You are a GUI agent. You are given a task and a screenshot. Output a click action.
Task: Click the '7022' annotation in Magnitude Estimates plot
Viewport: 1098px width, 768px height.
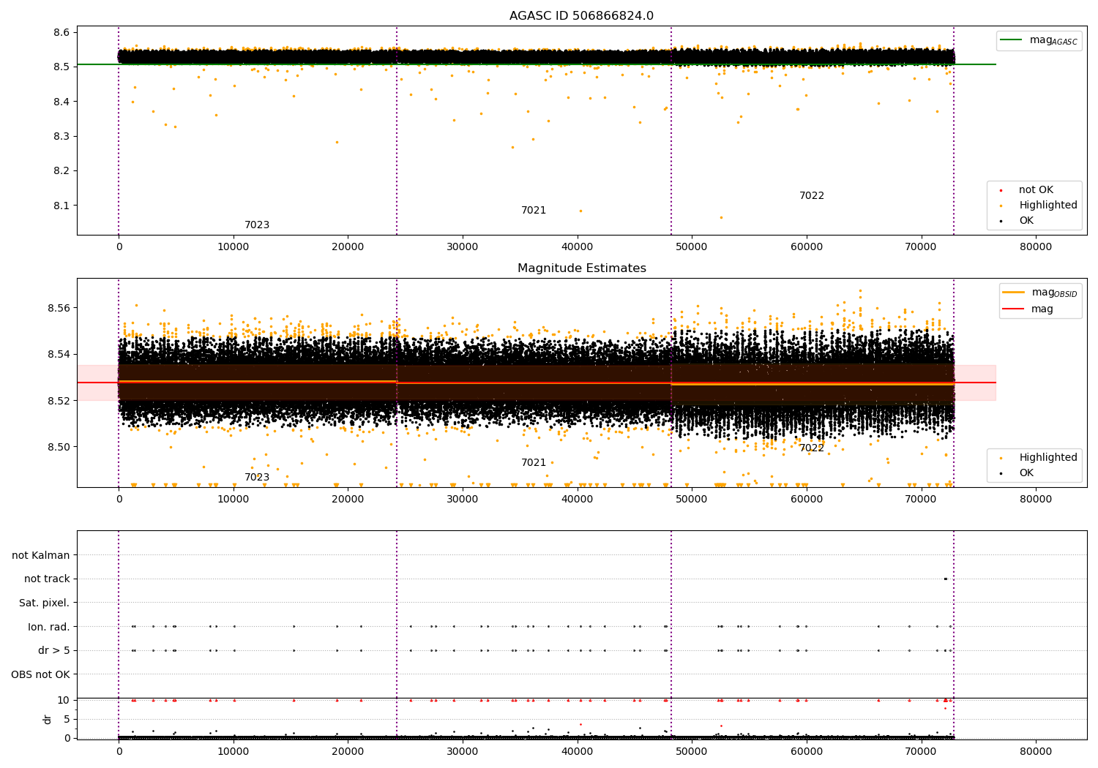(x=812, y=448)
